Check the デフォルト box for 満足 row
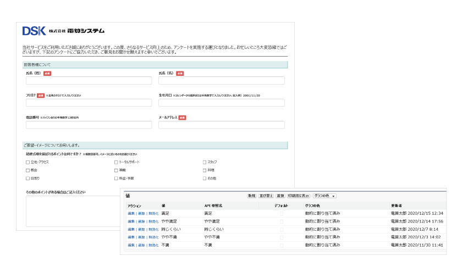Viewport: 463px width, 272px height. click(282, 213)
